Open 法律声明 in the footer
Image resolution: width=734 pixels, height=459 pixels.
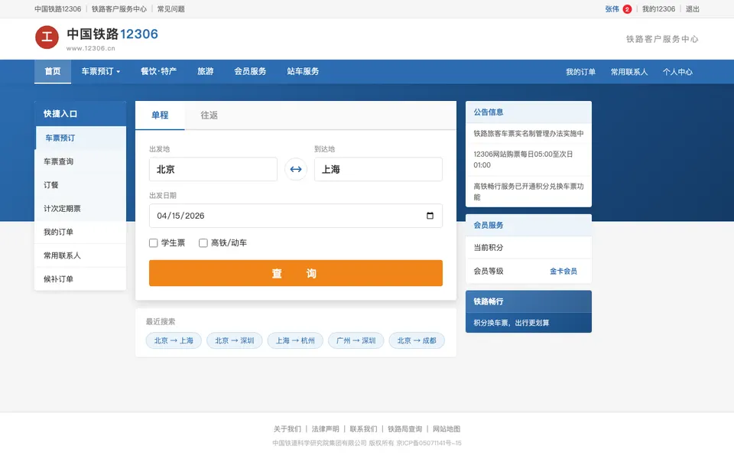[x=326, y=429]
